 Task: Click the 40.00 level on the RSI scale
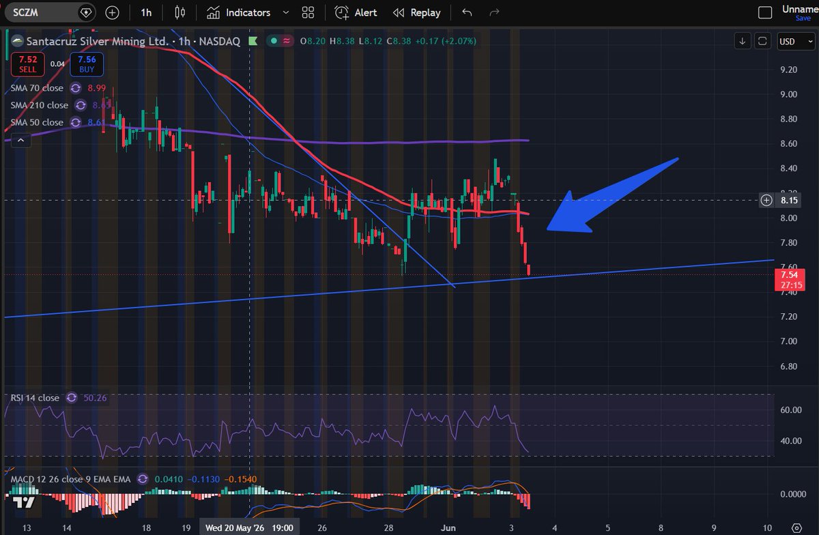coord(790,441)
